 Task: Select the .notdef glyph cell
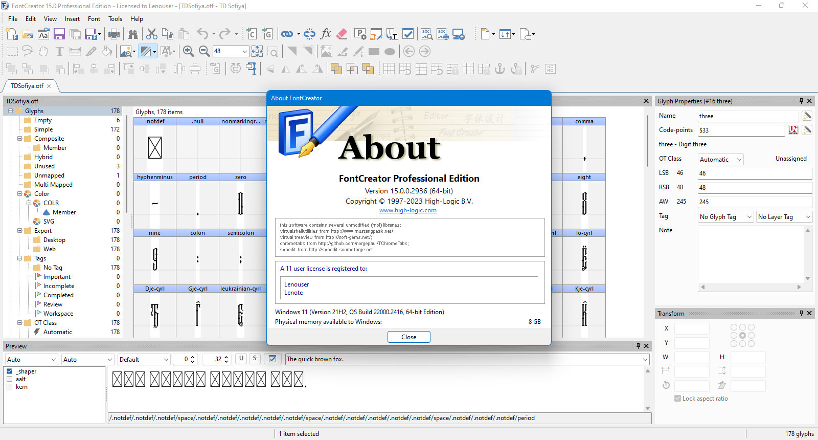(155, 145)
